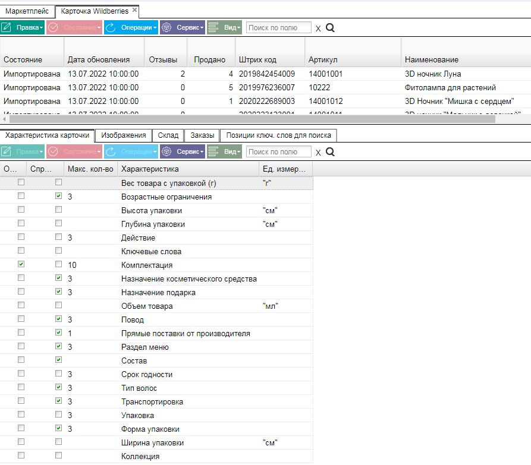Click the gear icon on lower Сервис button

point(166,151)
